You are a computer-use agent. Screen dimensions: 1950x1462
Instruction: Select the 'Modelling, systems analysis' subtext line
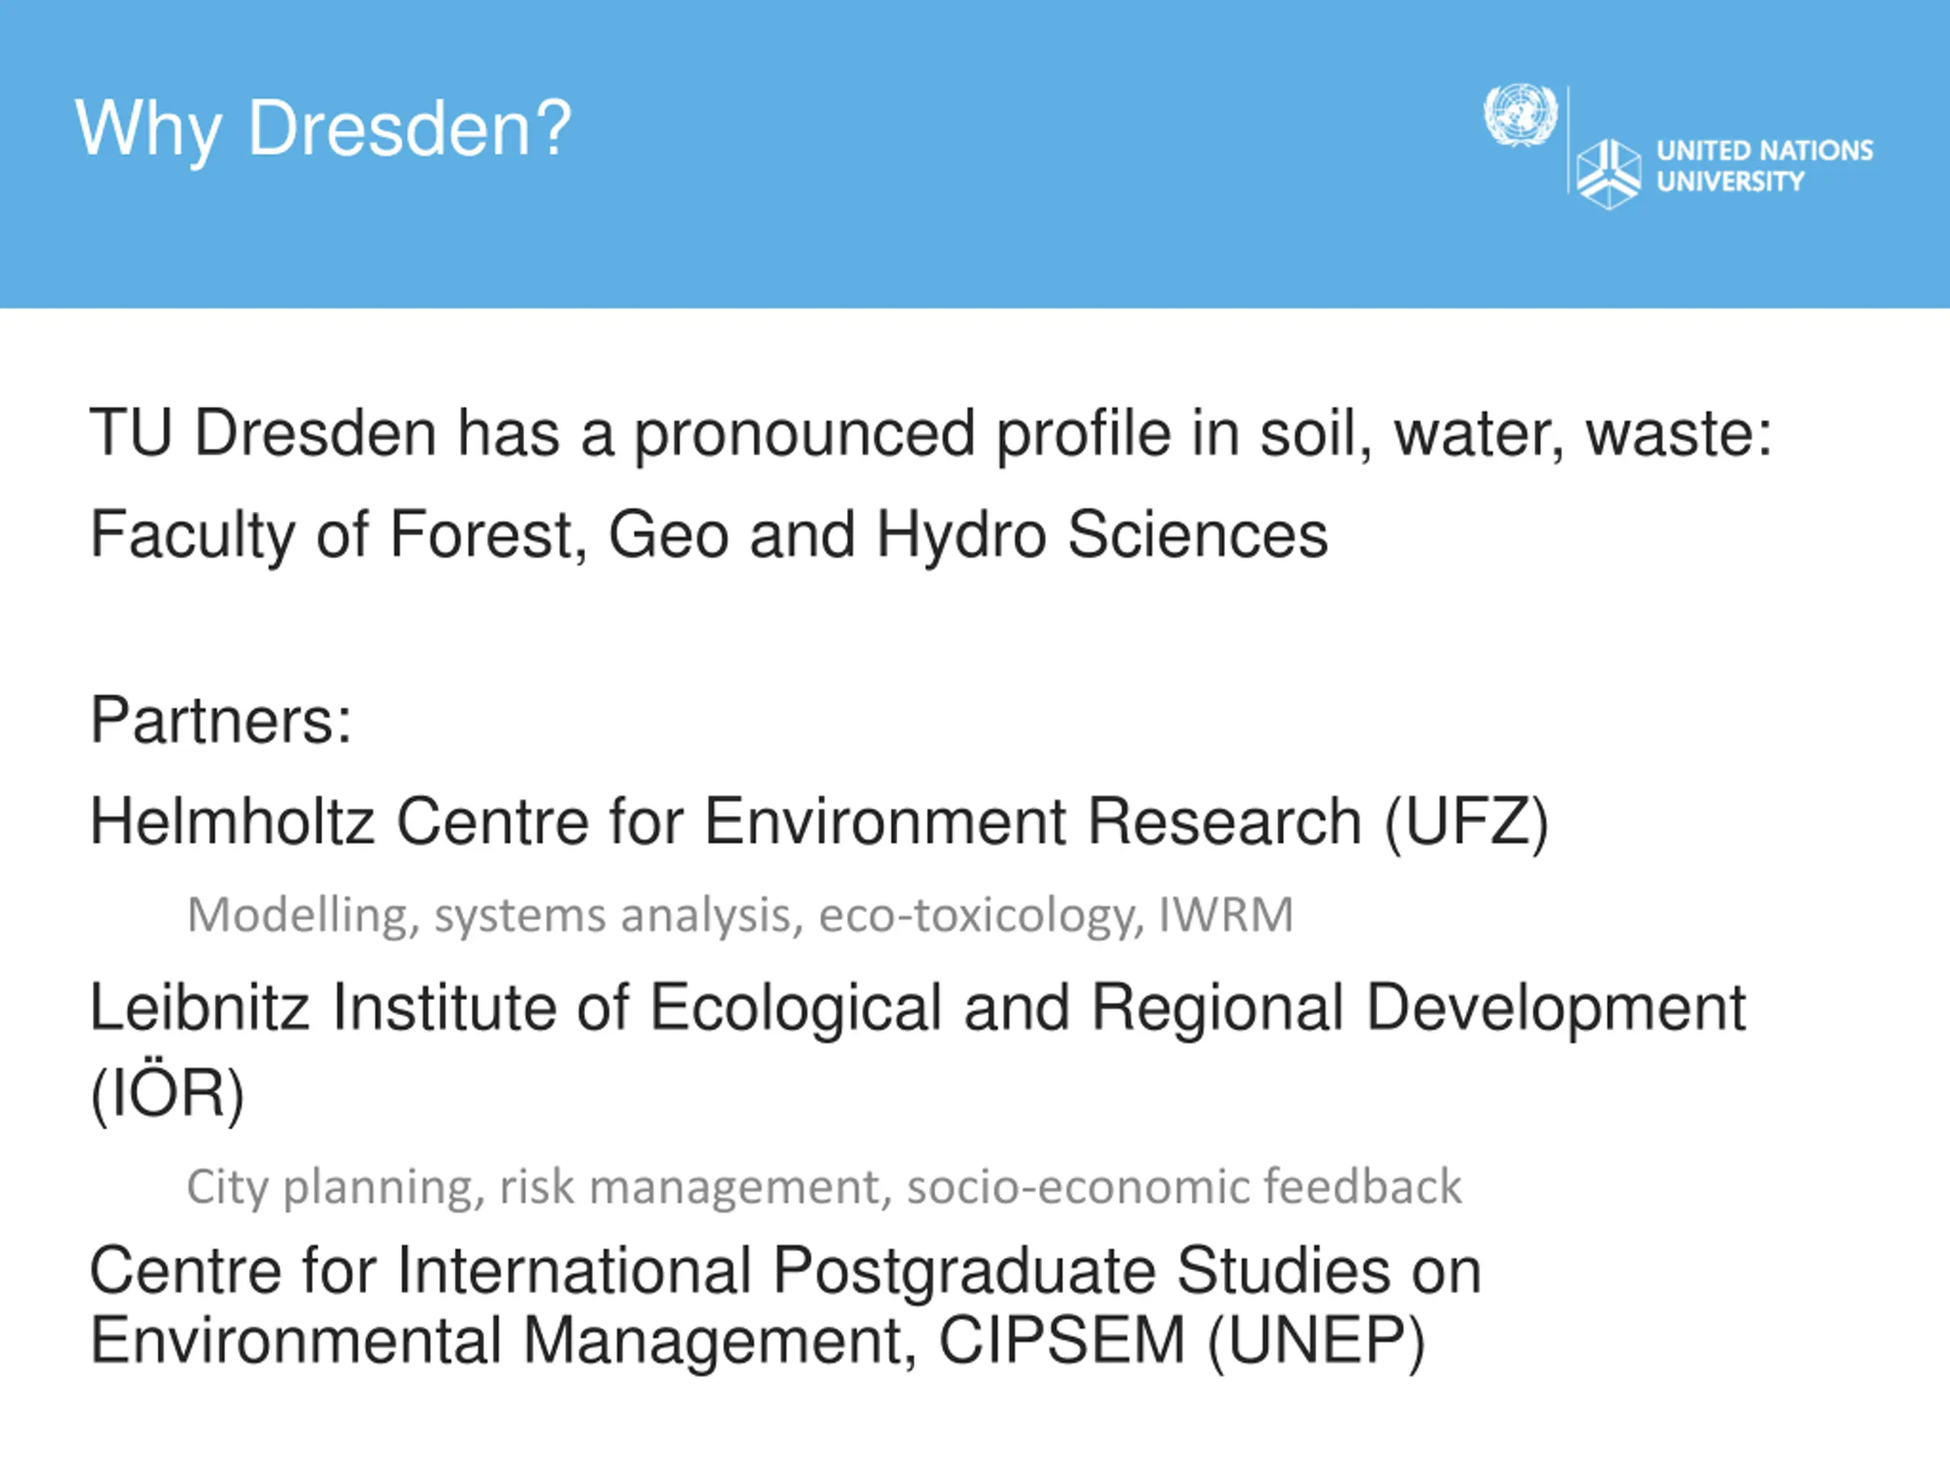tap(740, 915)
